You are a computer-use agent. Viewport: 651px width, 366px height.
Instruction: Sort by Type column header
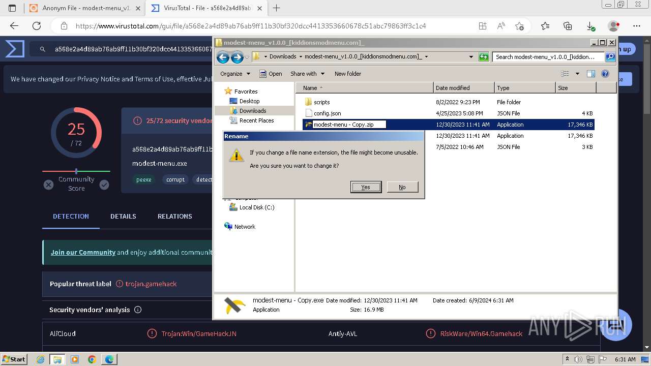coord(525,88)
